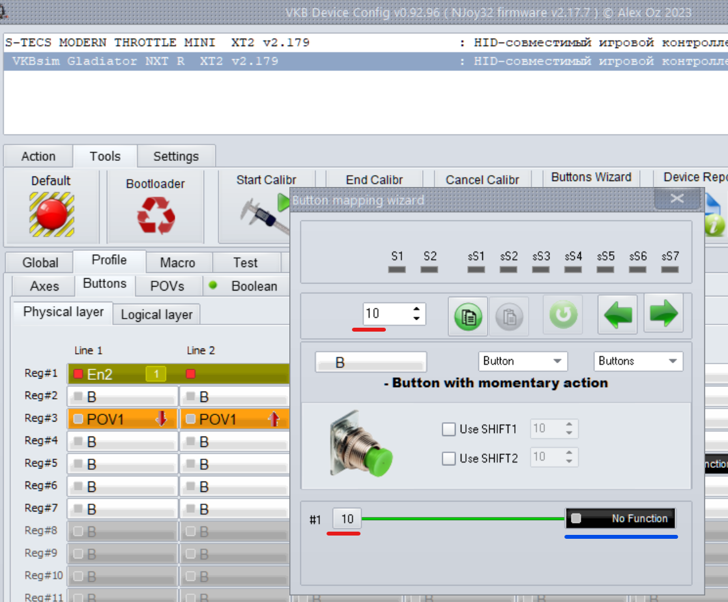Viewport: 728px width, 602px height.
Task: Open the POVs tab
Action: 167,286
